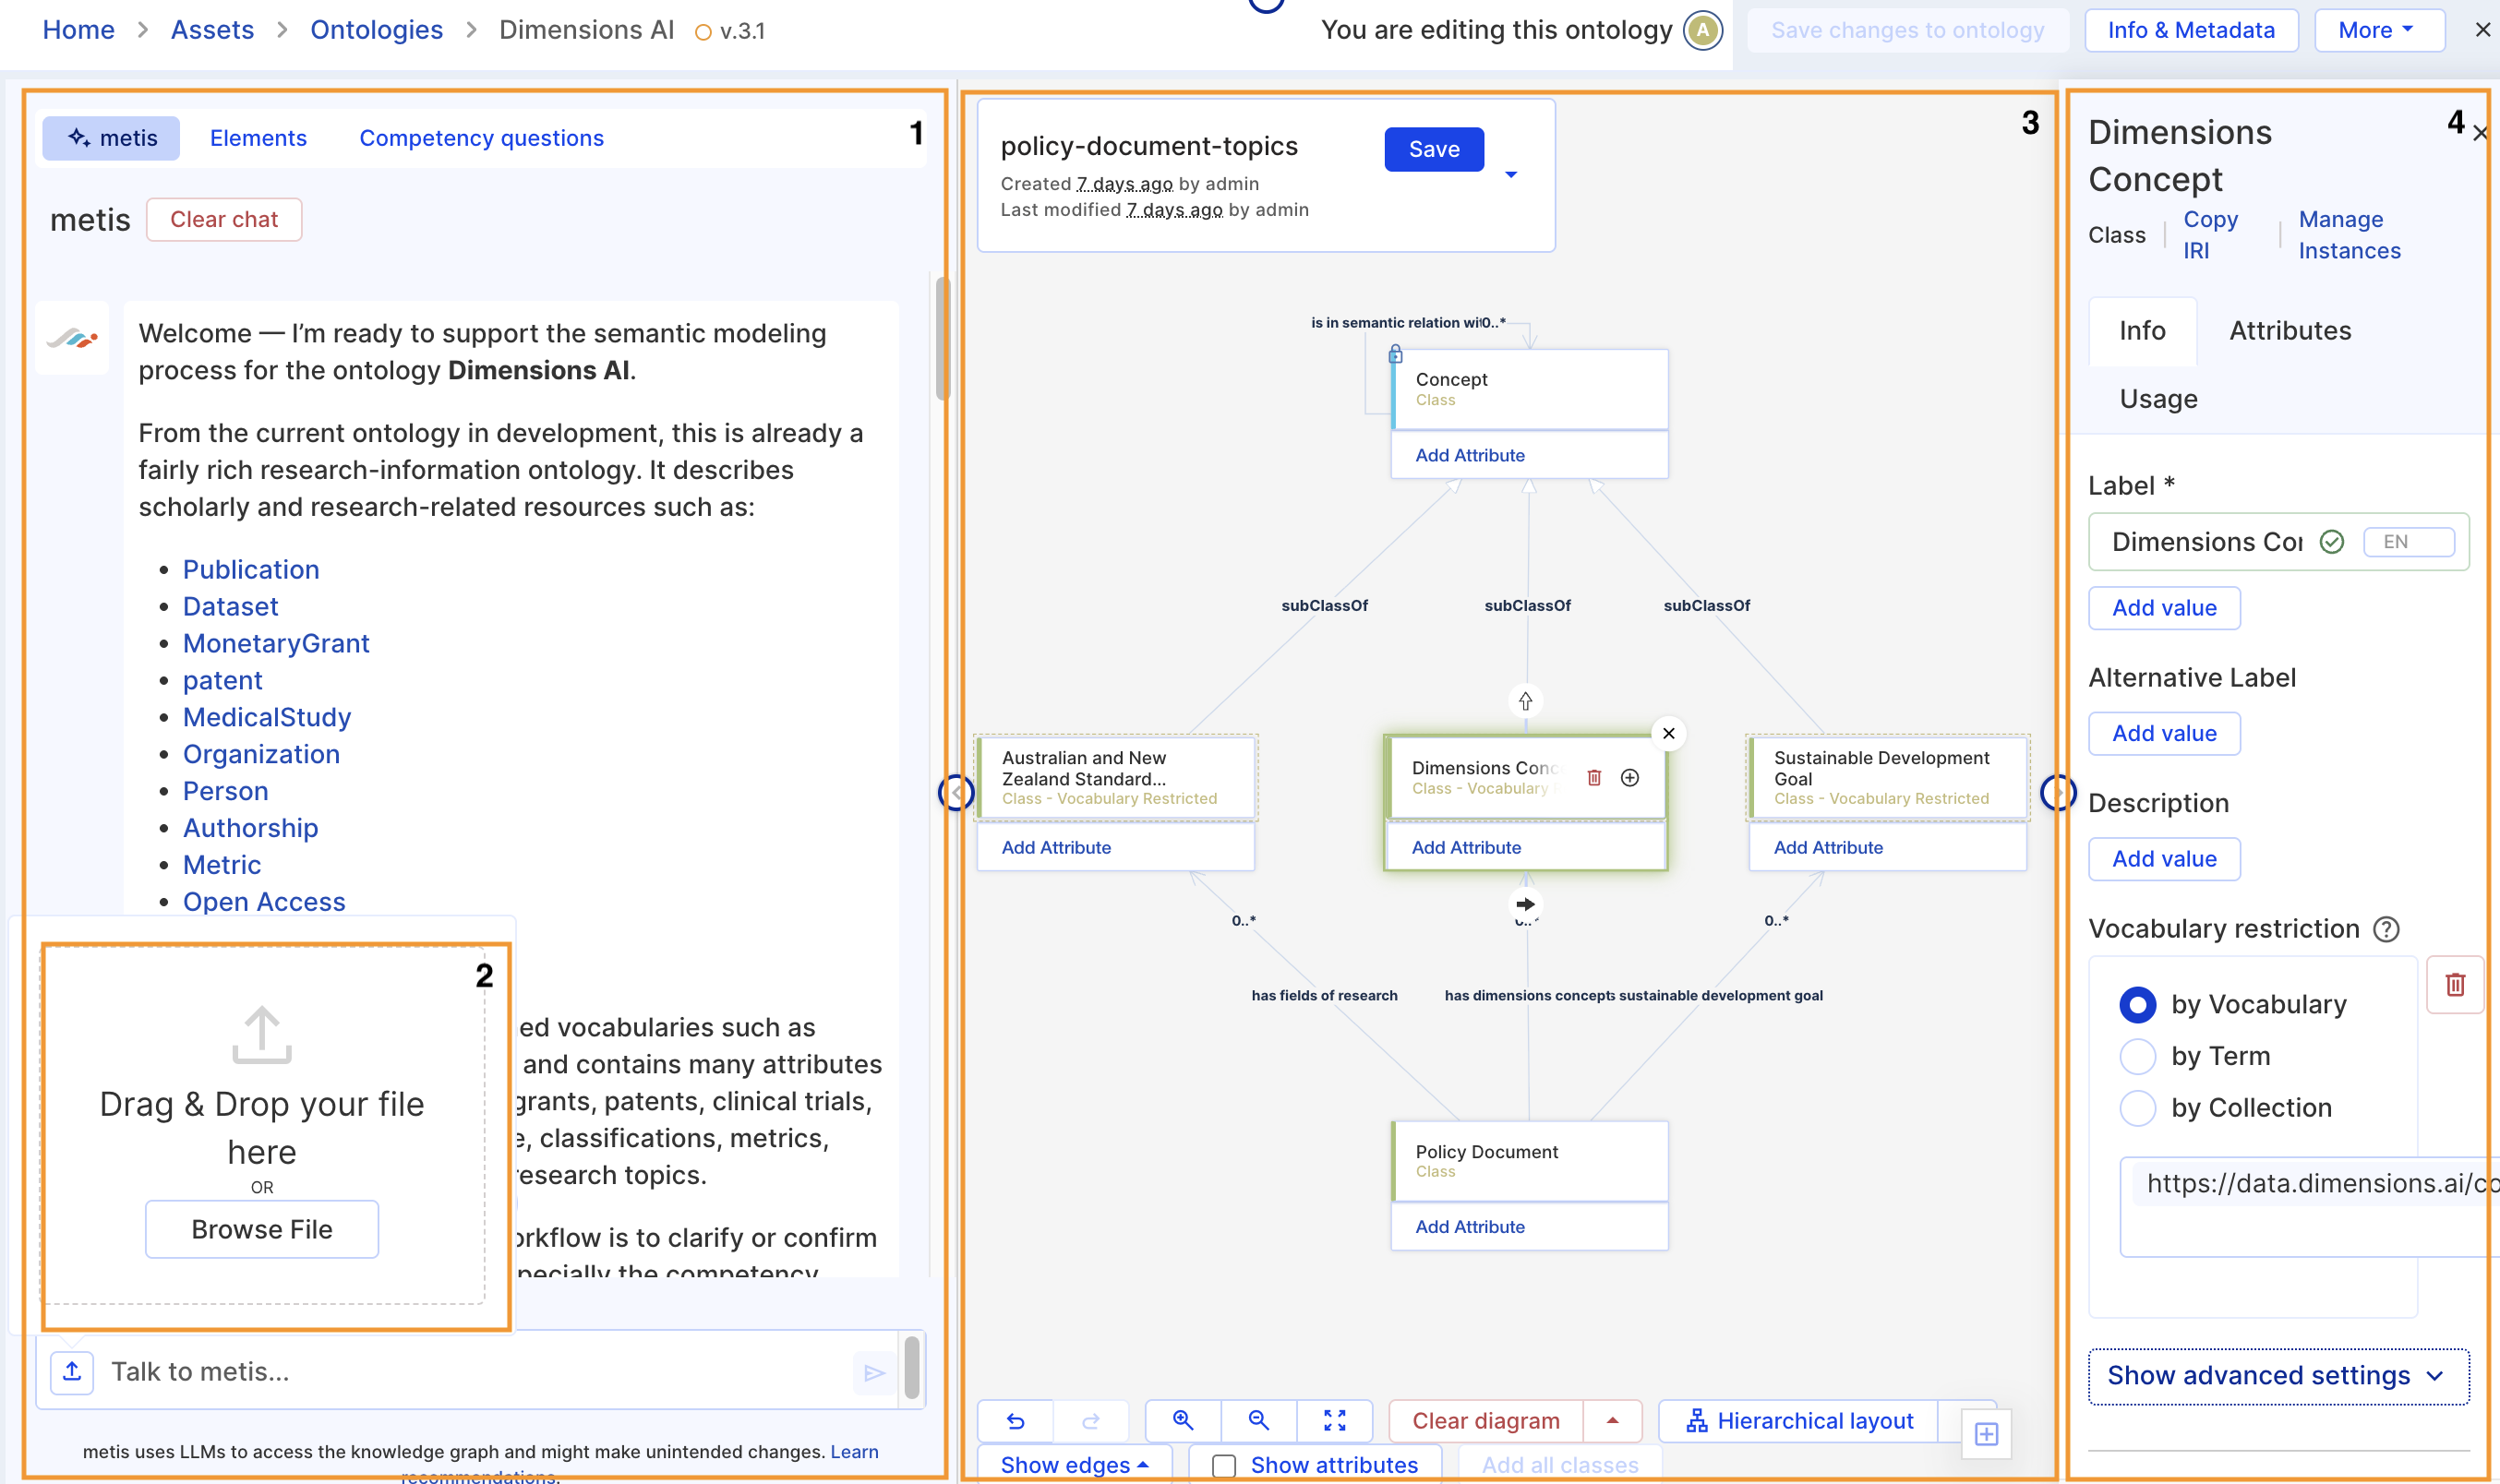The image size is (2500, 1484).
Task: Apply Hierarchical layout
Action: (1799, 1420)
